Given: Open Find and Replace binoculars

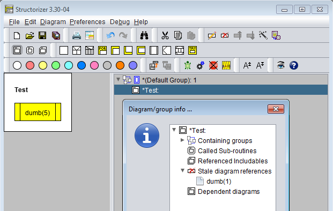Looking at the screenshot, I should click(144, 35).
